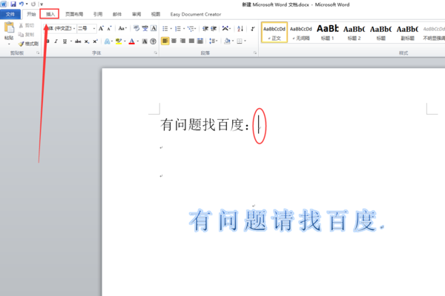Switch to the 插入 insert tab

click(x=50, y=14)
